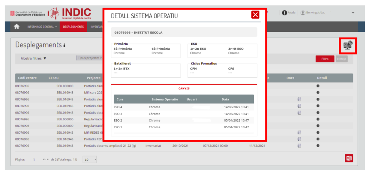The width and height of the screenshot is (366, 173).
Task: Click the home icon in navigation bar
Action: pyautogui.click(x=16, y=27)
